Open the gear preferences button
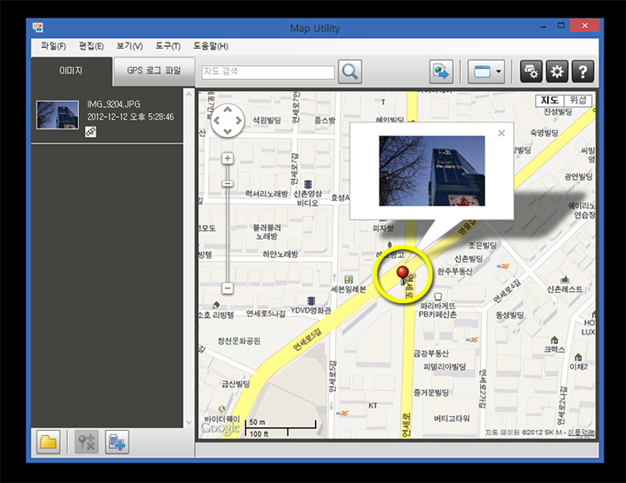This screenshot has width=626, height=483. [x=557, y=72]
